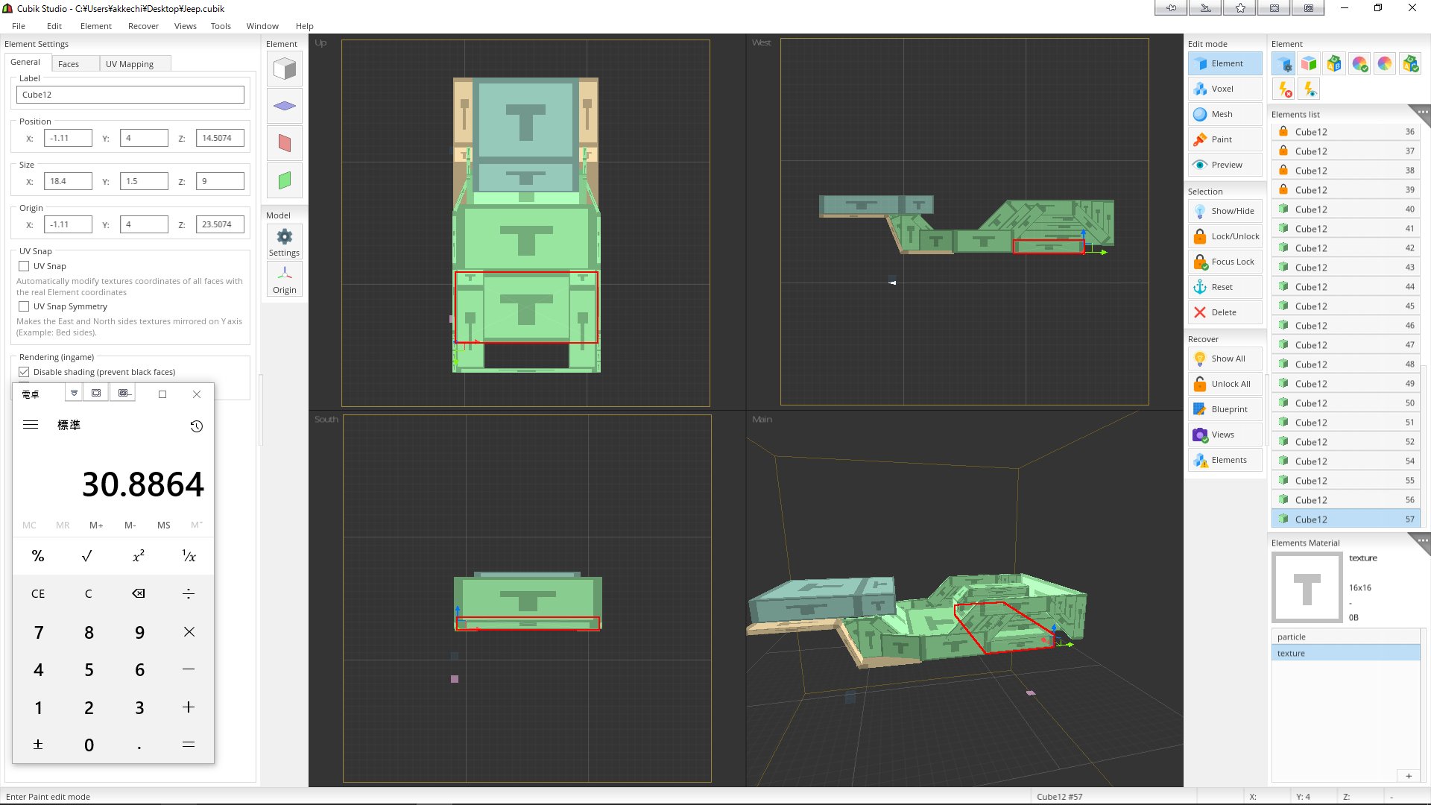The width and height of the screenshot is (1431, 805).
Task: Click the lightning bolt with eye icon
Action: click(x=1310, y=89)
